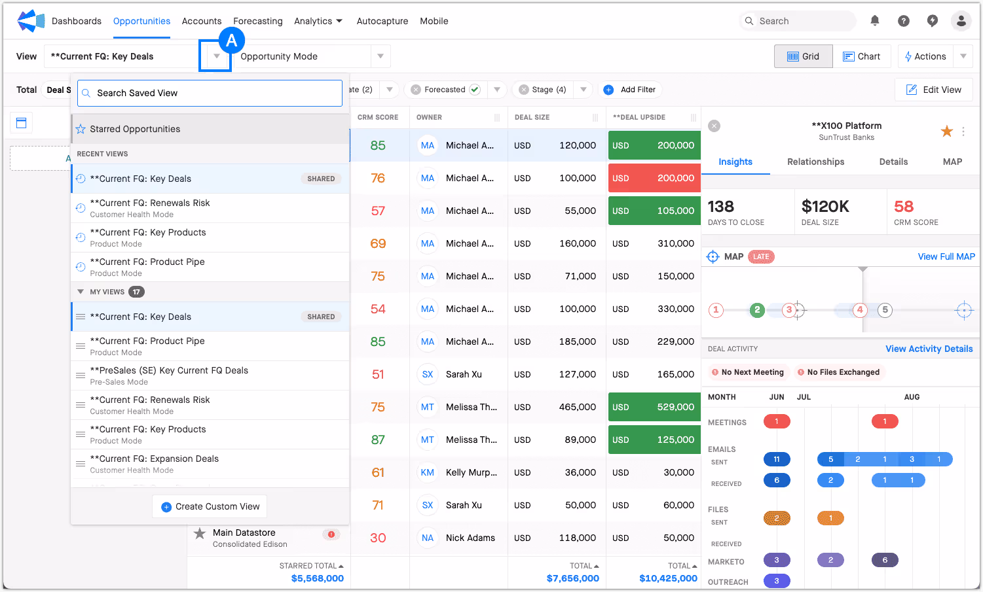Viewport: 983px width, 592px height.
Task: Open the Forecasted filter dropdown arrow
Action: pyautogui.click(x=497, y=90)
